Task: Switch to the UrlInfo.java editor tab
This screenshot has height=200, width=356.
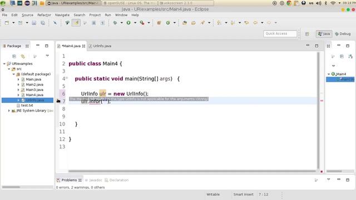Action: point(100,46)
